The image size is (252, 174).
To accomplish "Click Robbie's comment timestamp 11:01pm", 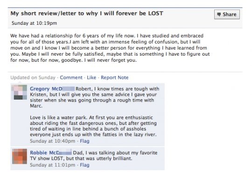I will click(x=52, y=165).
